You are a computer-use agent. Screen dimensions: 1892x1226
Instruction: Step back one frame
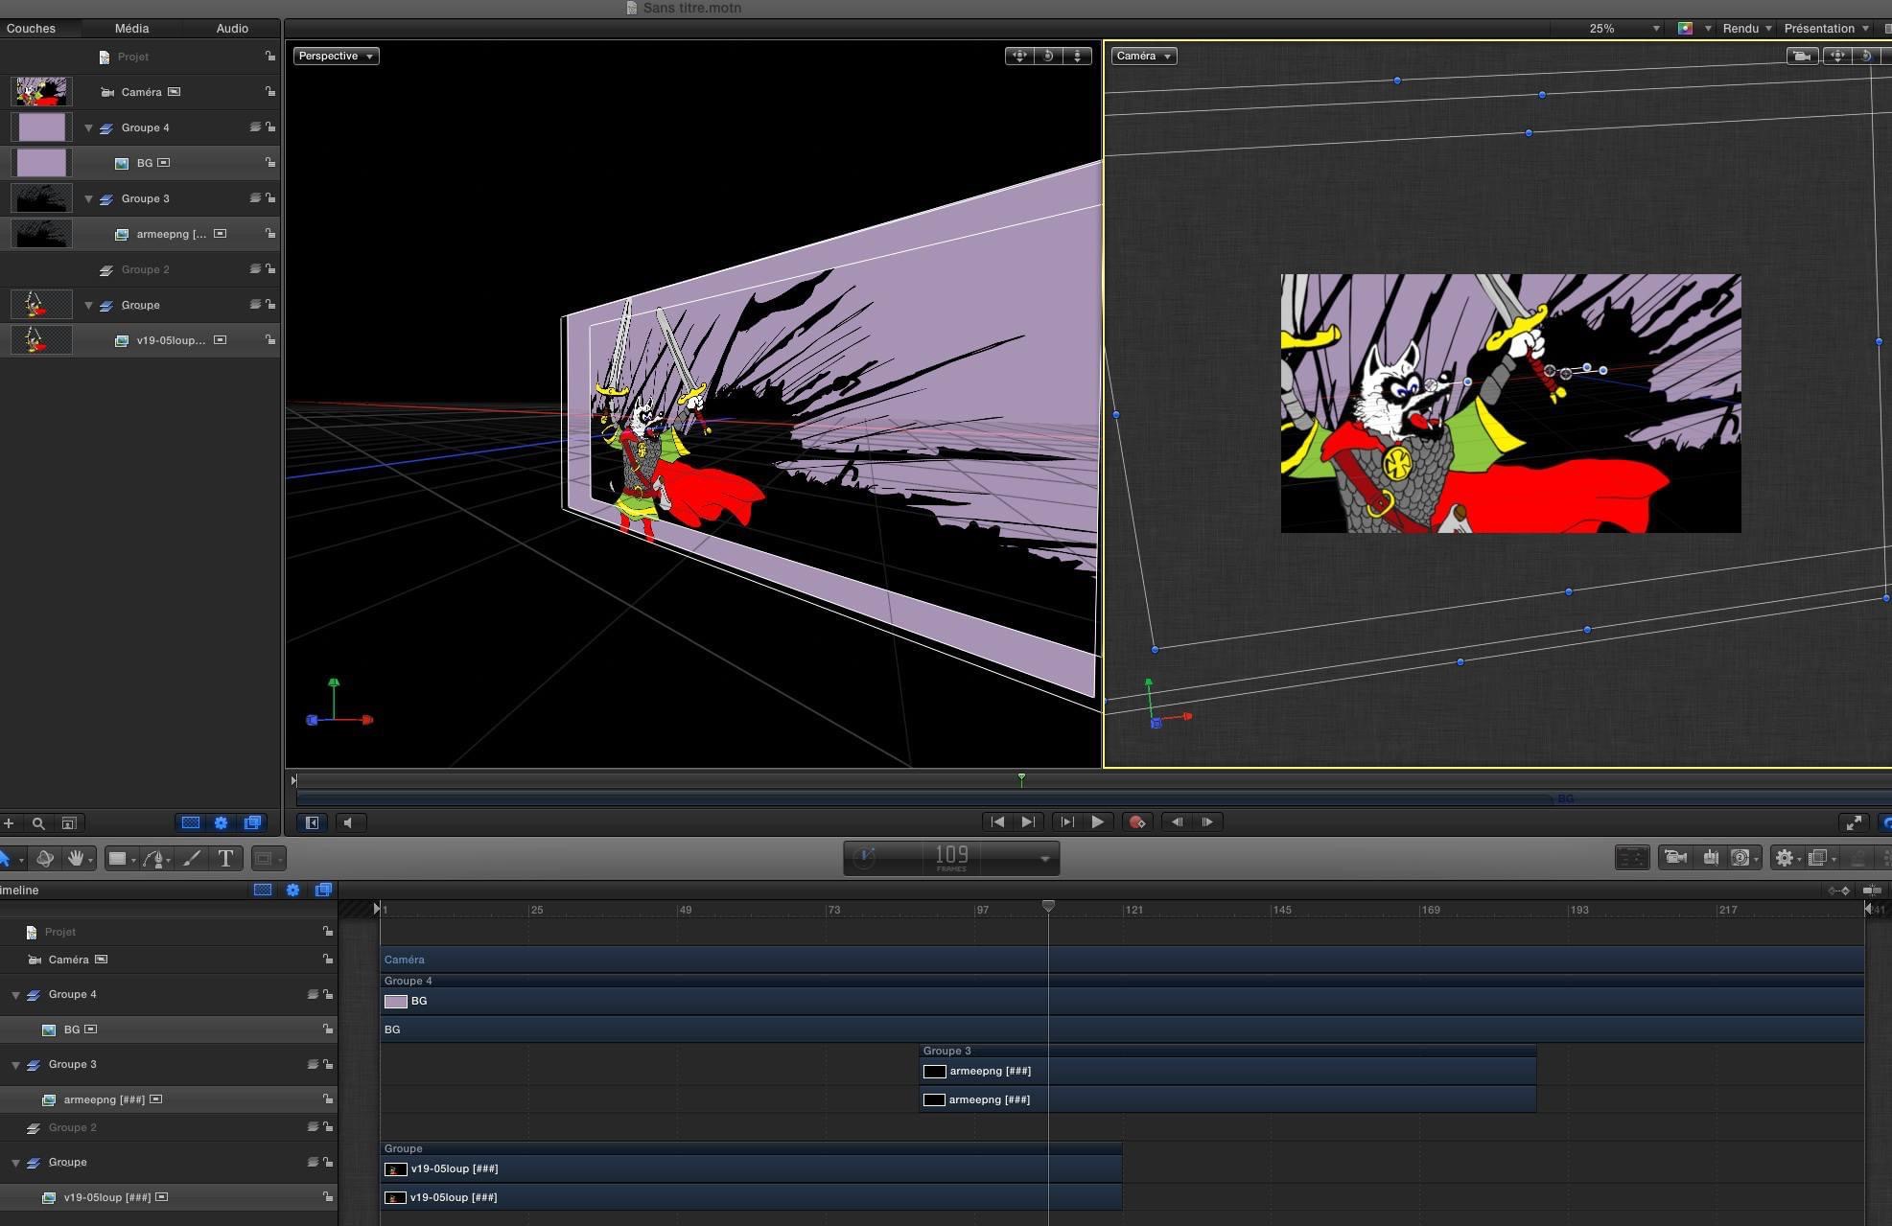pos(1177,821)
